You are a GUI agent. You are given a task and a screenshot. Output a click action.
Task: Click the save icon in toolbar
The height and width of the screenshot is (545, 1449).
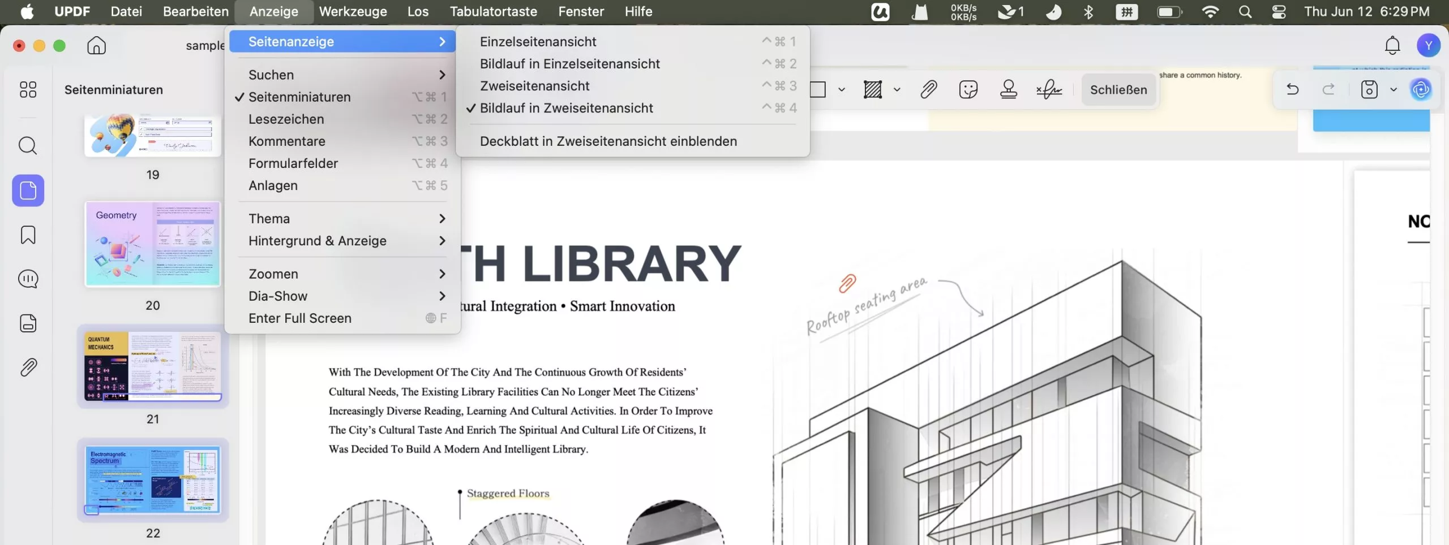[1369, 89]
